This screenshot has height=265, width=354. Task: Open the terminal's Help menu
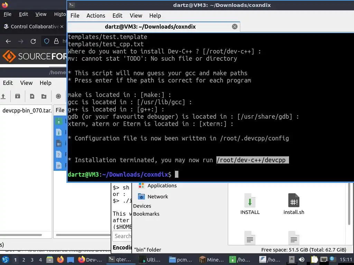click(155, 16)
